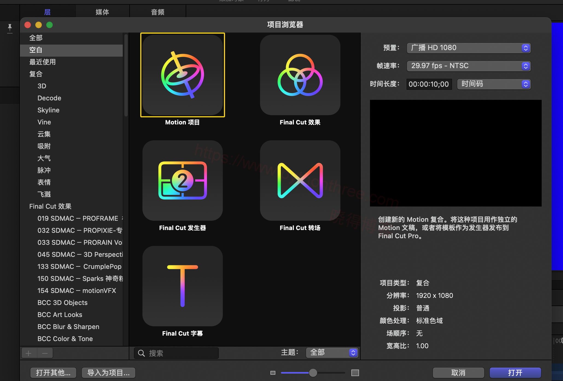Switch to the 媒体 tab
Viewport: 563px width, 381px height.
pyautogui.click(x=102, y=12)
